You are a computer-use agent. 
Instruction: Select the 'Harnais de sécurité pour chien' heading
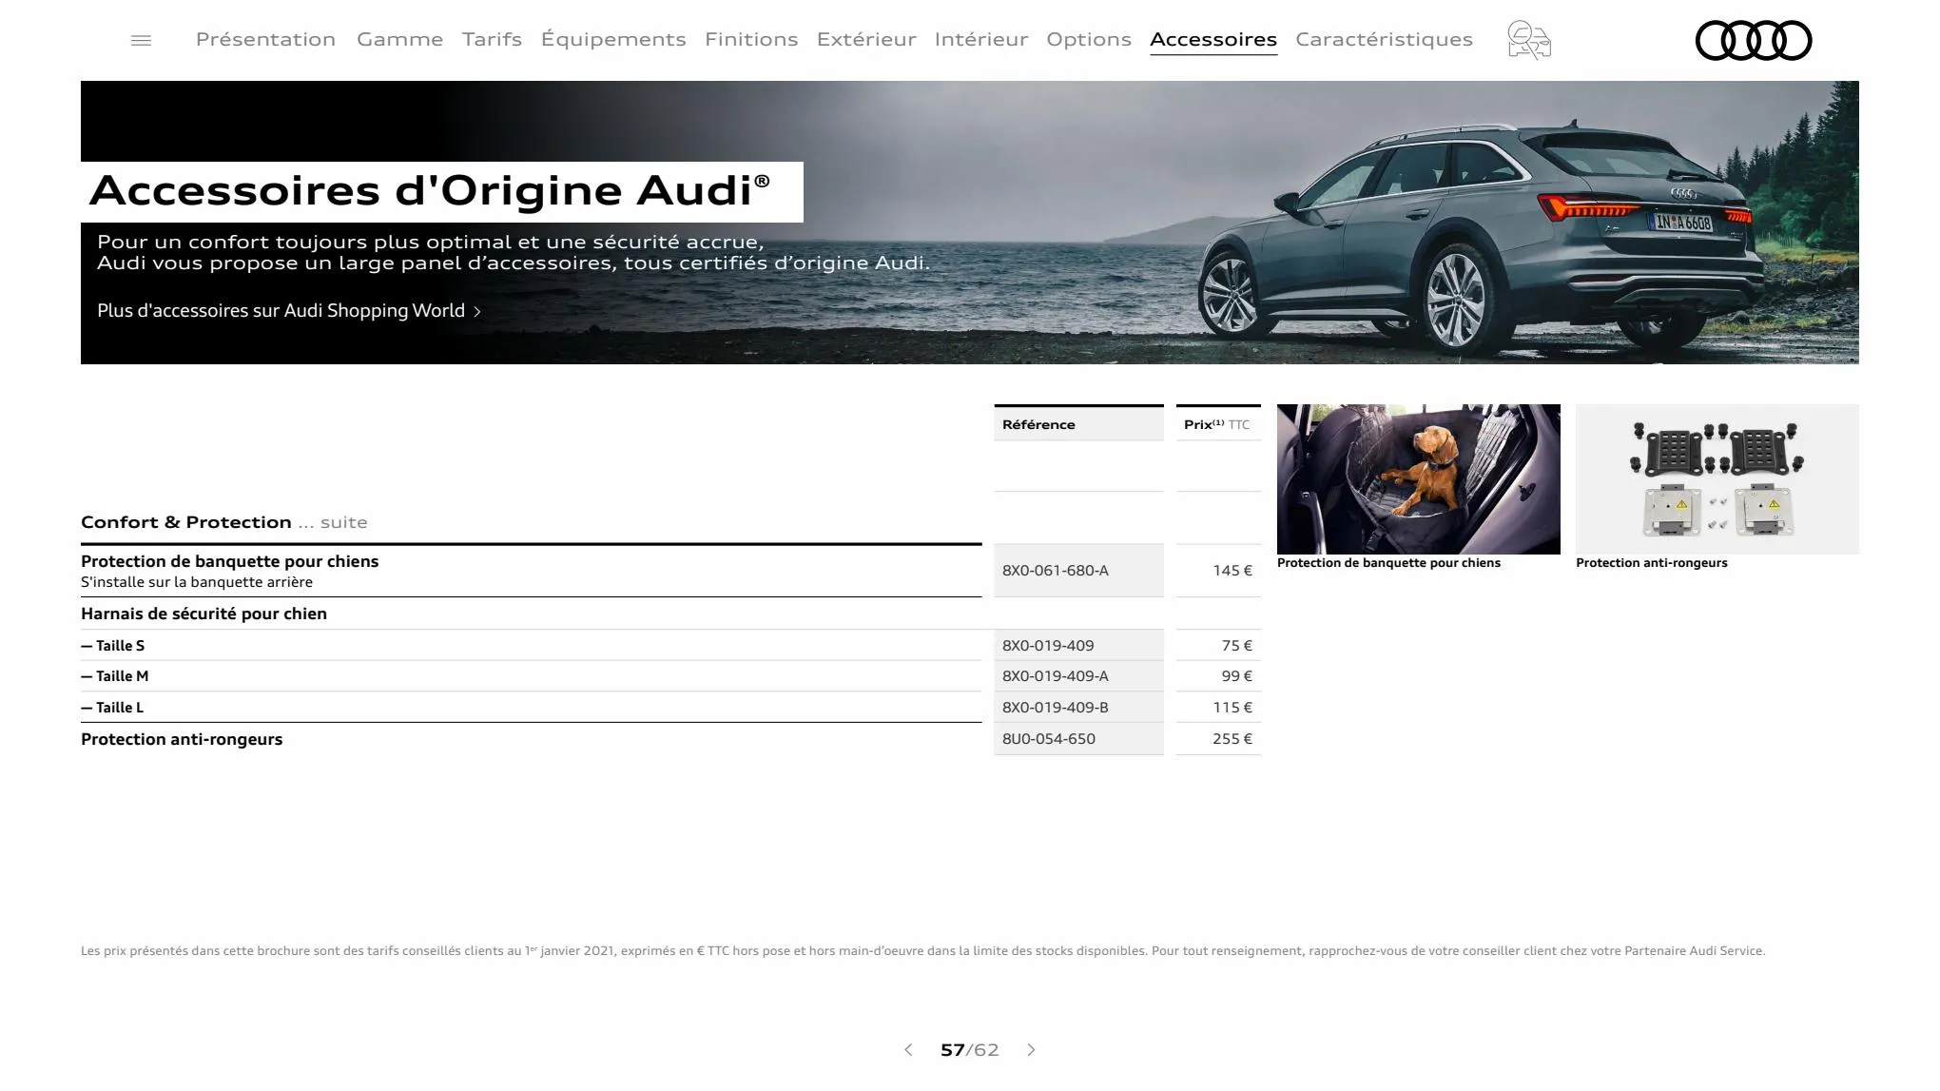(204, 614)
